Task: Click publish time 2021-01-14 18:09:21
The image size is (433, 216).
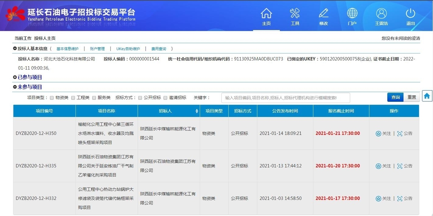Action: pos(280,133)
